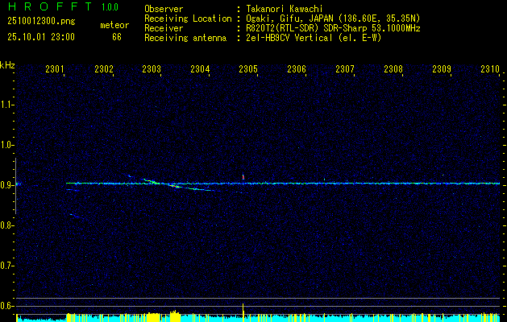The width and height of the screenshot is (507, 322).
Task: Click the 'Observer' field label
Action: 164,9
